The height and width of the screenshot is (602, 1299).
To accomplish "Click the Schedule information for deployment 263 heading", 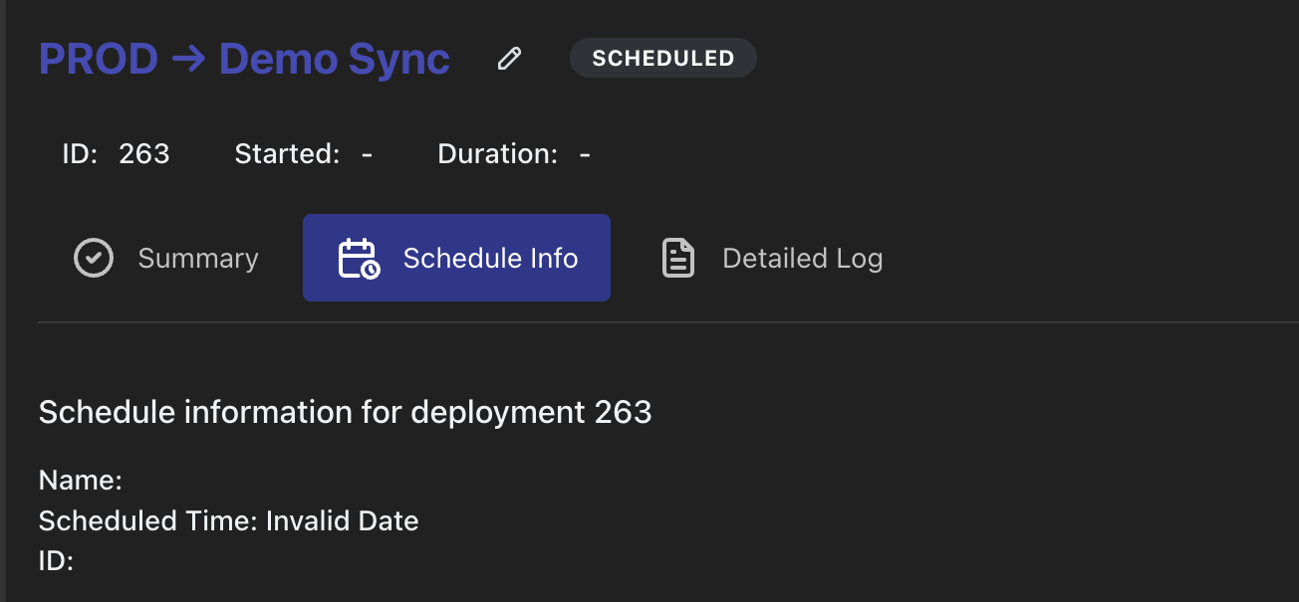I will coord(345,412).
